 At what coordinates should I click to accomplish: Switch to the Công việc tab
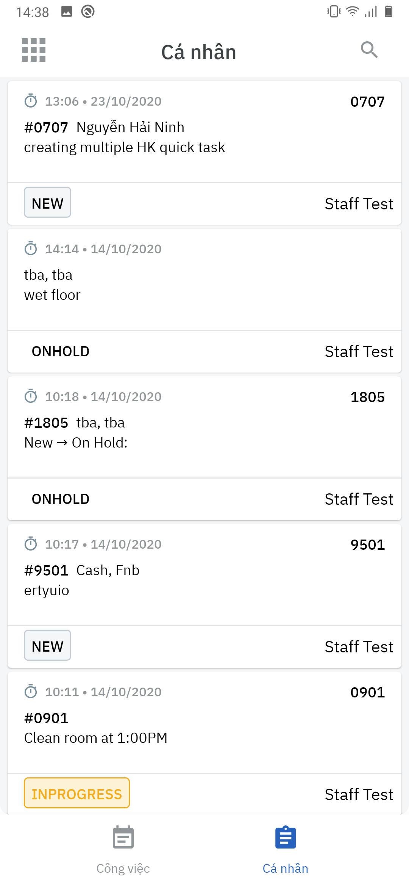click(123, 868)
